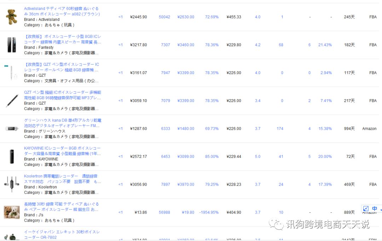The width and height of the screenshot is (382, 241).
Task: Click percentage 20.00% in KAYOWINE row
Action: (x=325, y=157)
